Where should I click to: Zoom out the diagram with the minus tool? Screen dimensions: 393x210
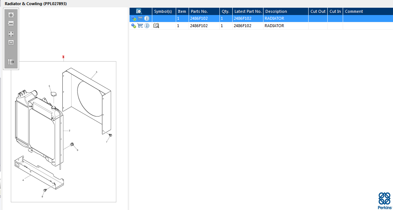tap(11, 23)
